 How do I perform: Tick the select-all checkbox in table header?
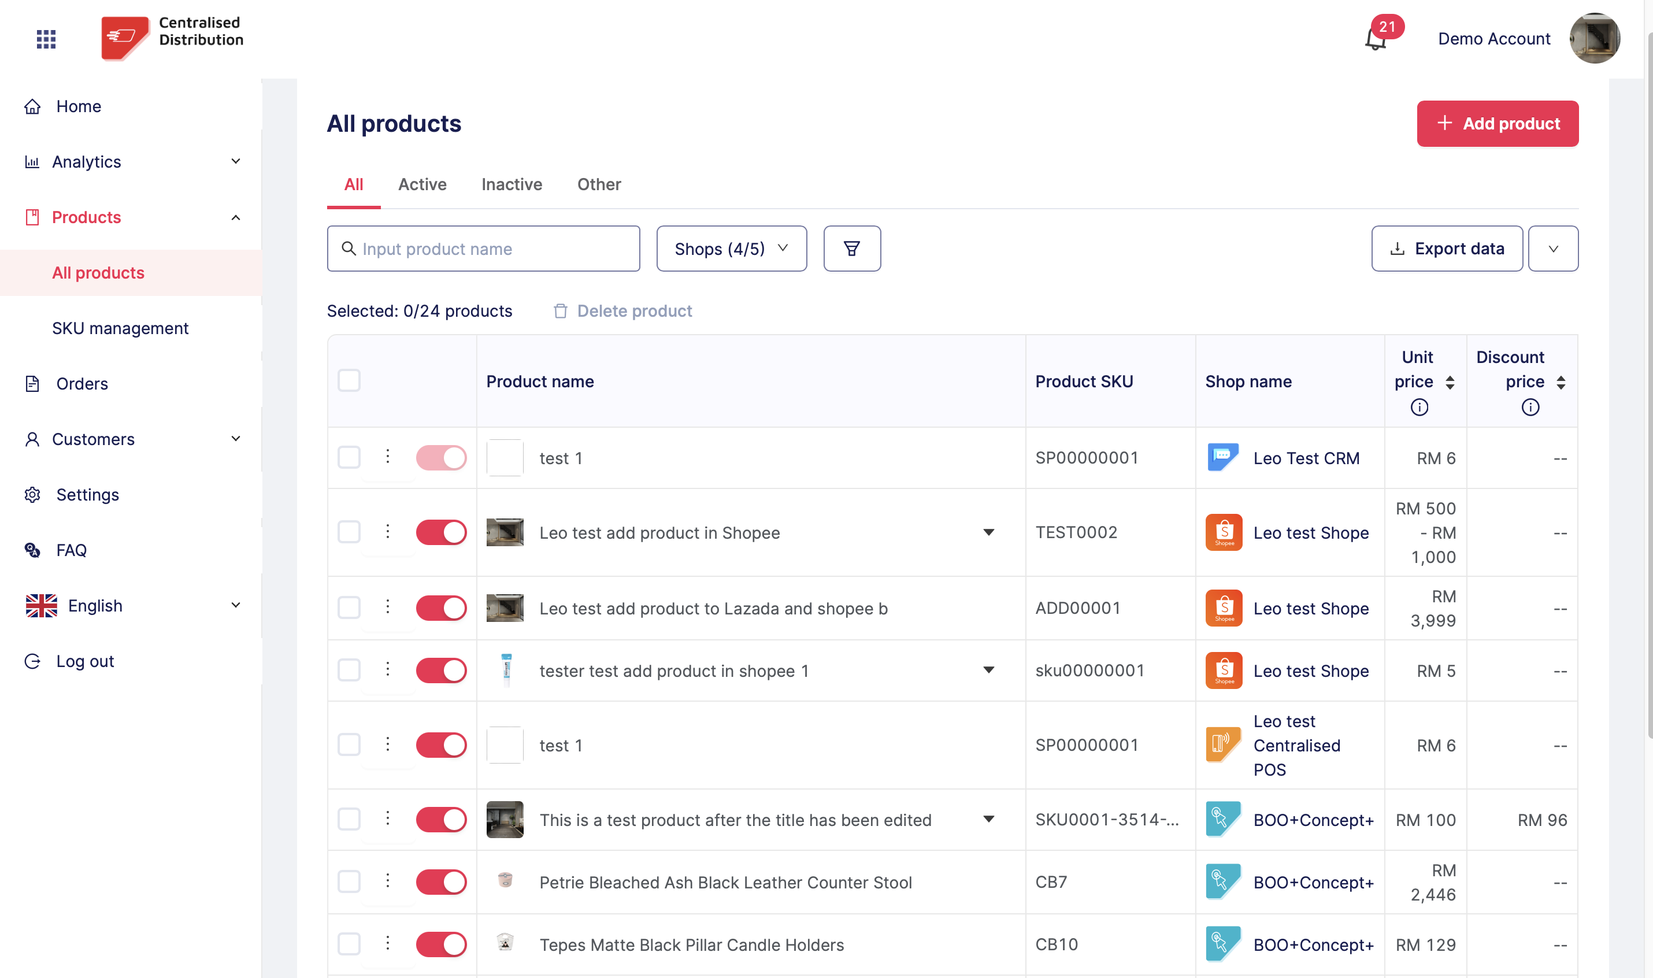point(349,381)
